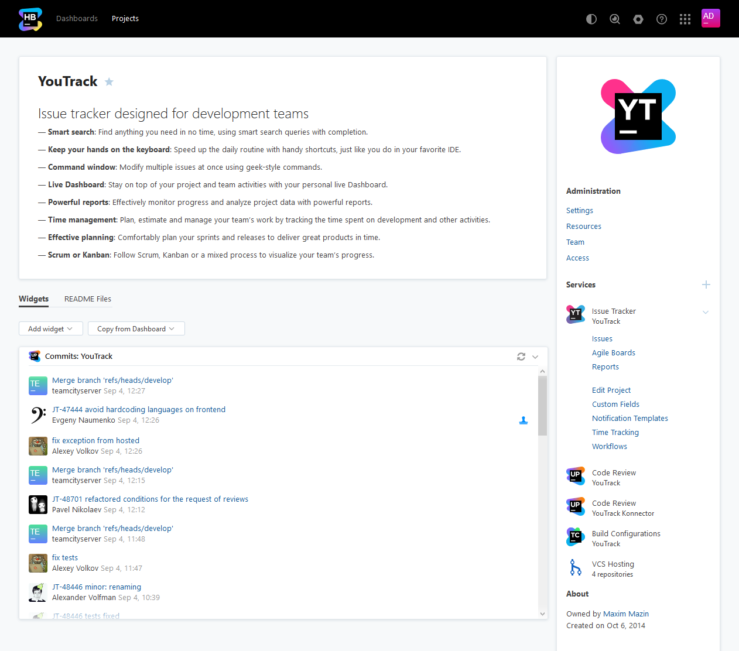Open the Commits widget options chevron
The width and height of the screenshot is (739, 651).
pyautogui.click(x=535, y=357)
